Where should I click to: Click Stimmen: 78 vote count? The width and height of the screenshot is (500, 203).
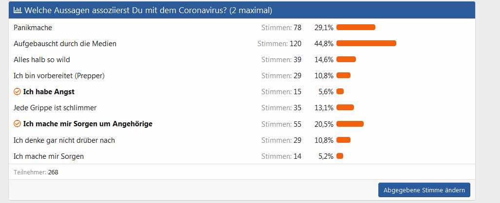click(x=281, y=28)
